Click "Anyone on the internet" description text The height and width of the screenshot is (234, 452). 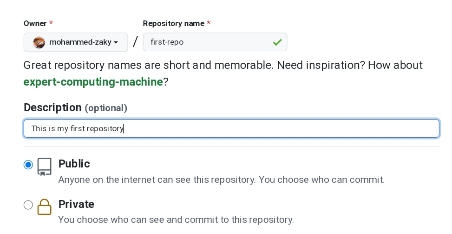pos(221,179)
